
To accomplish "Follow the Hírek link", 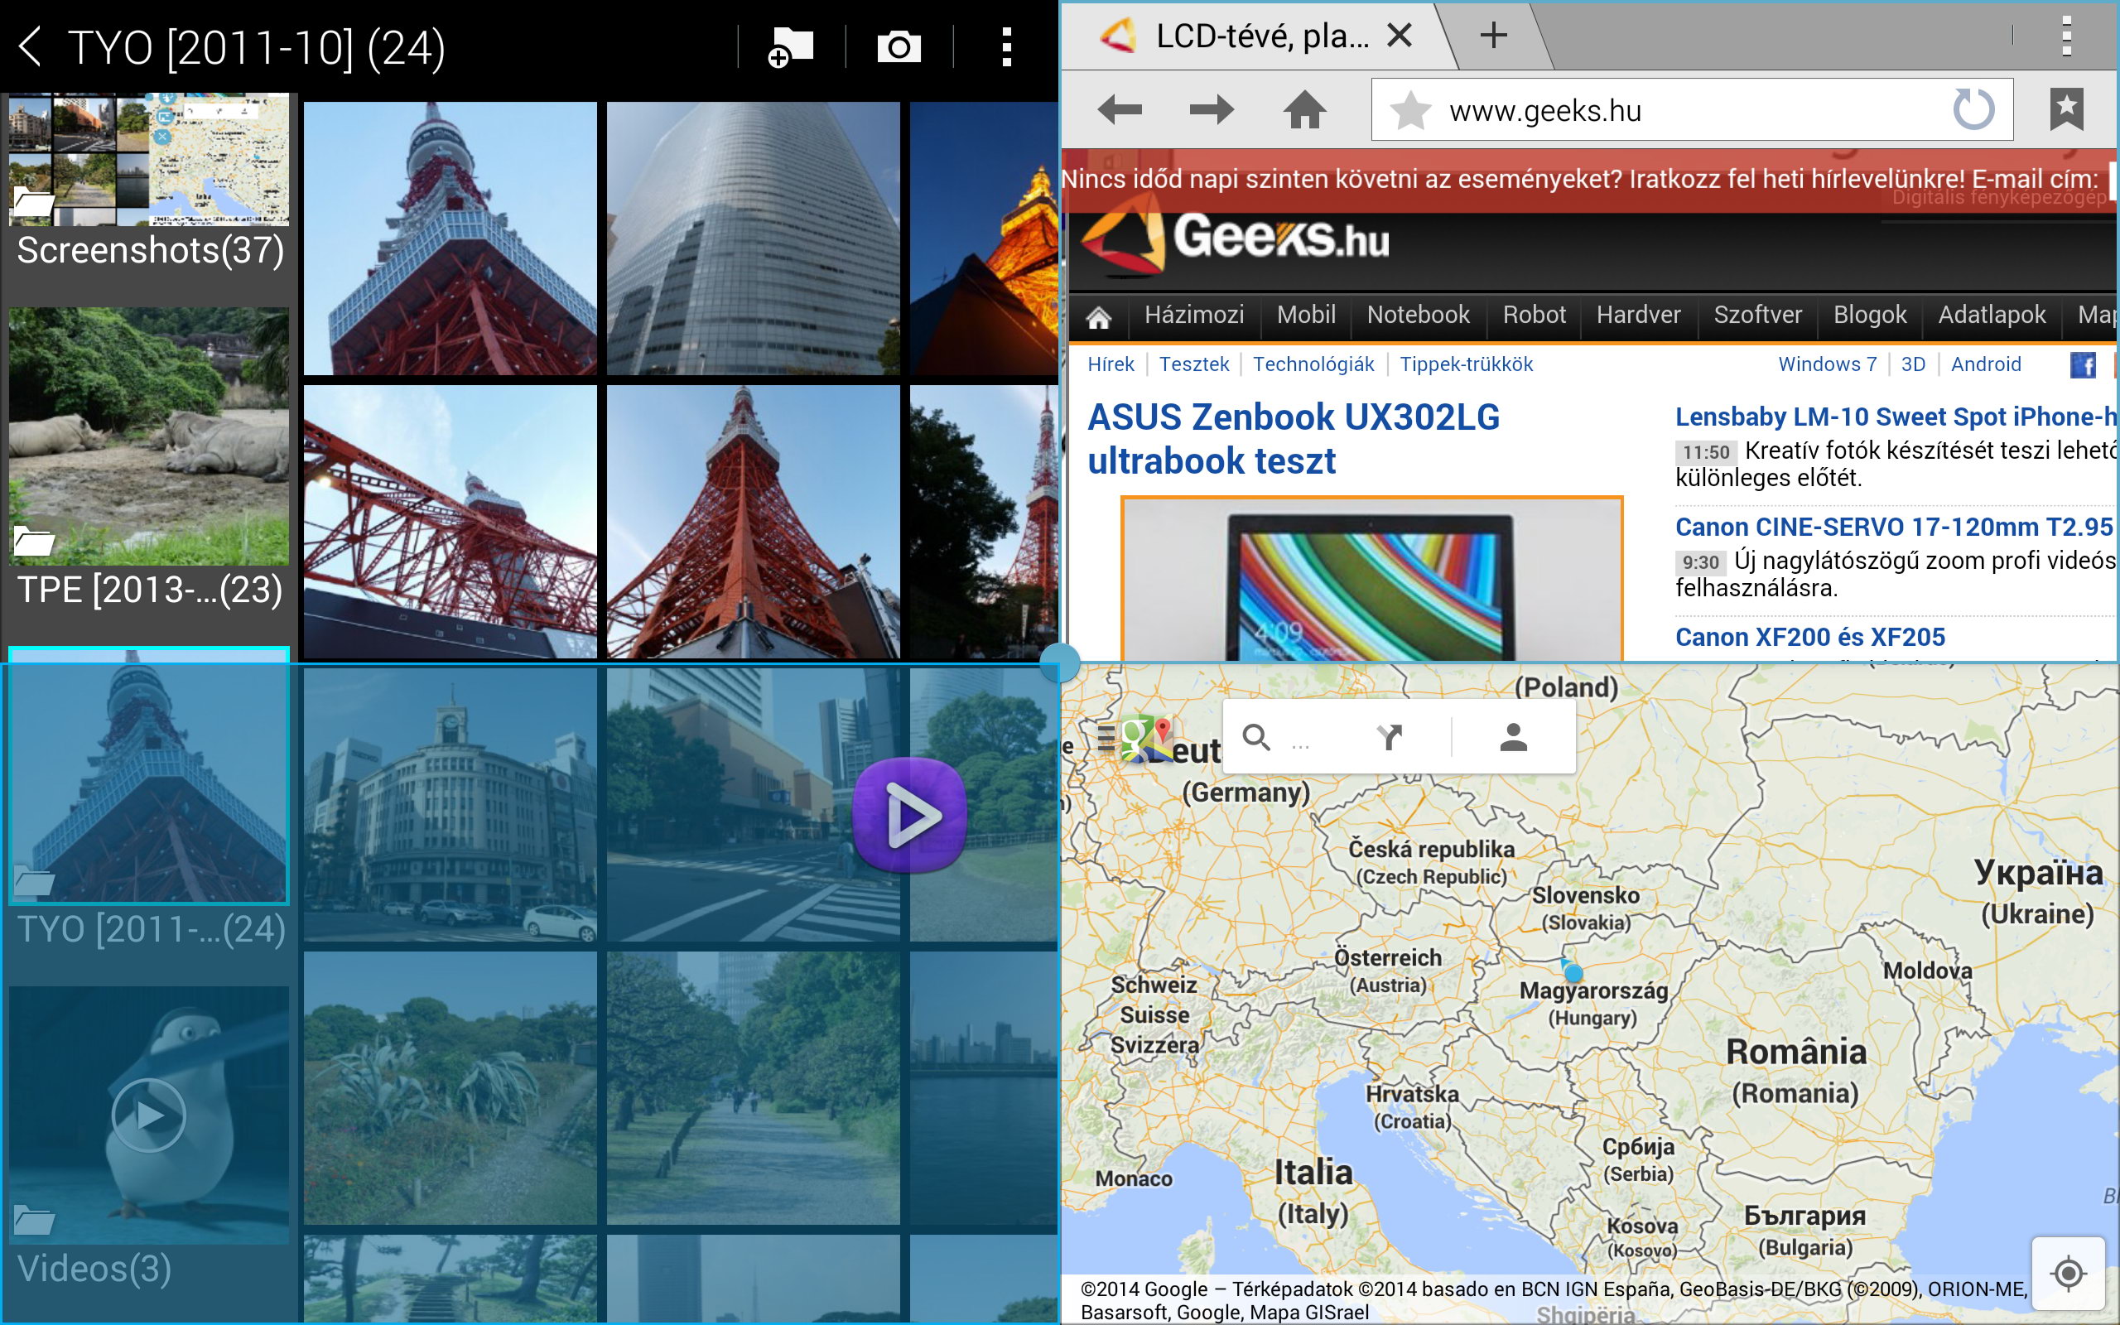I will (1111, 364).
